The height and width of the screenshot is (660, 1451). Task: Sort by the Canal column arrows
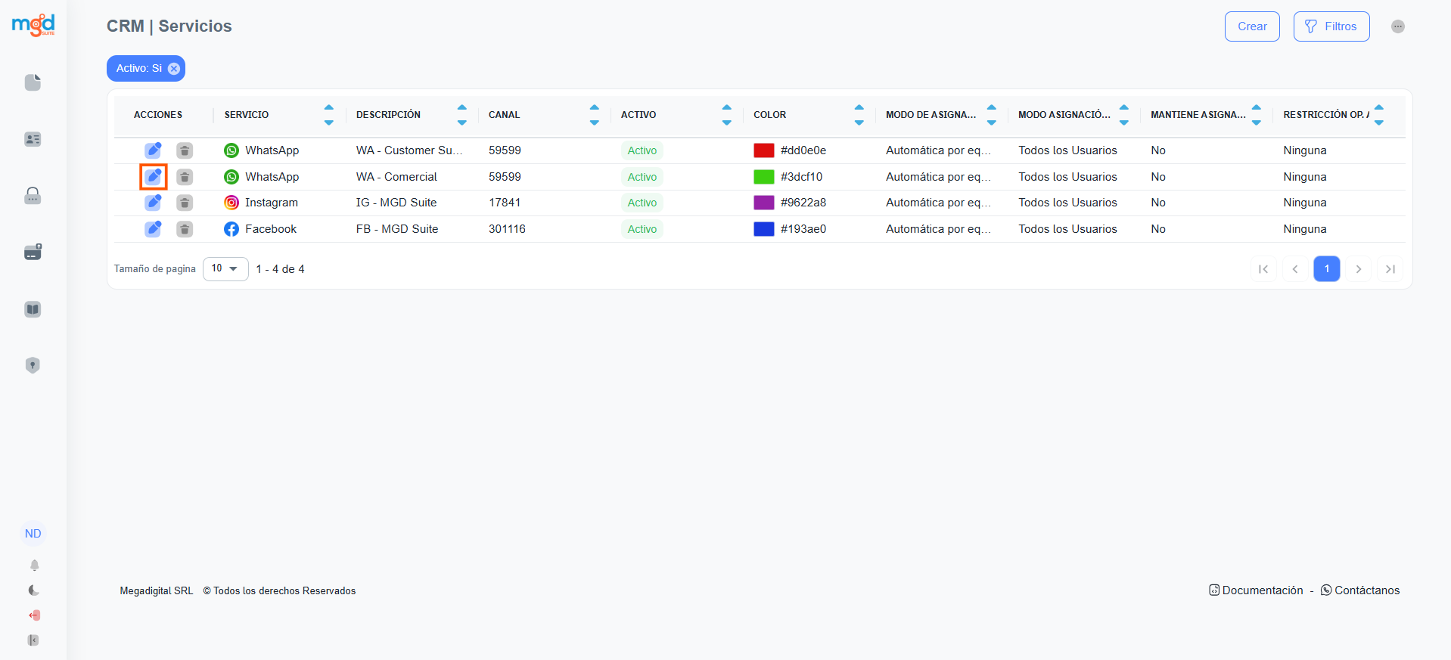pyautogui.click(x=594, y=115)
